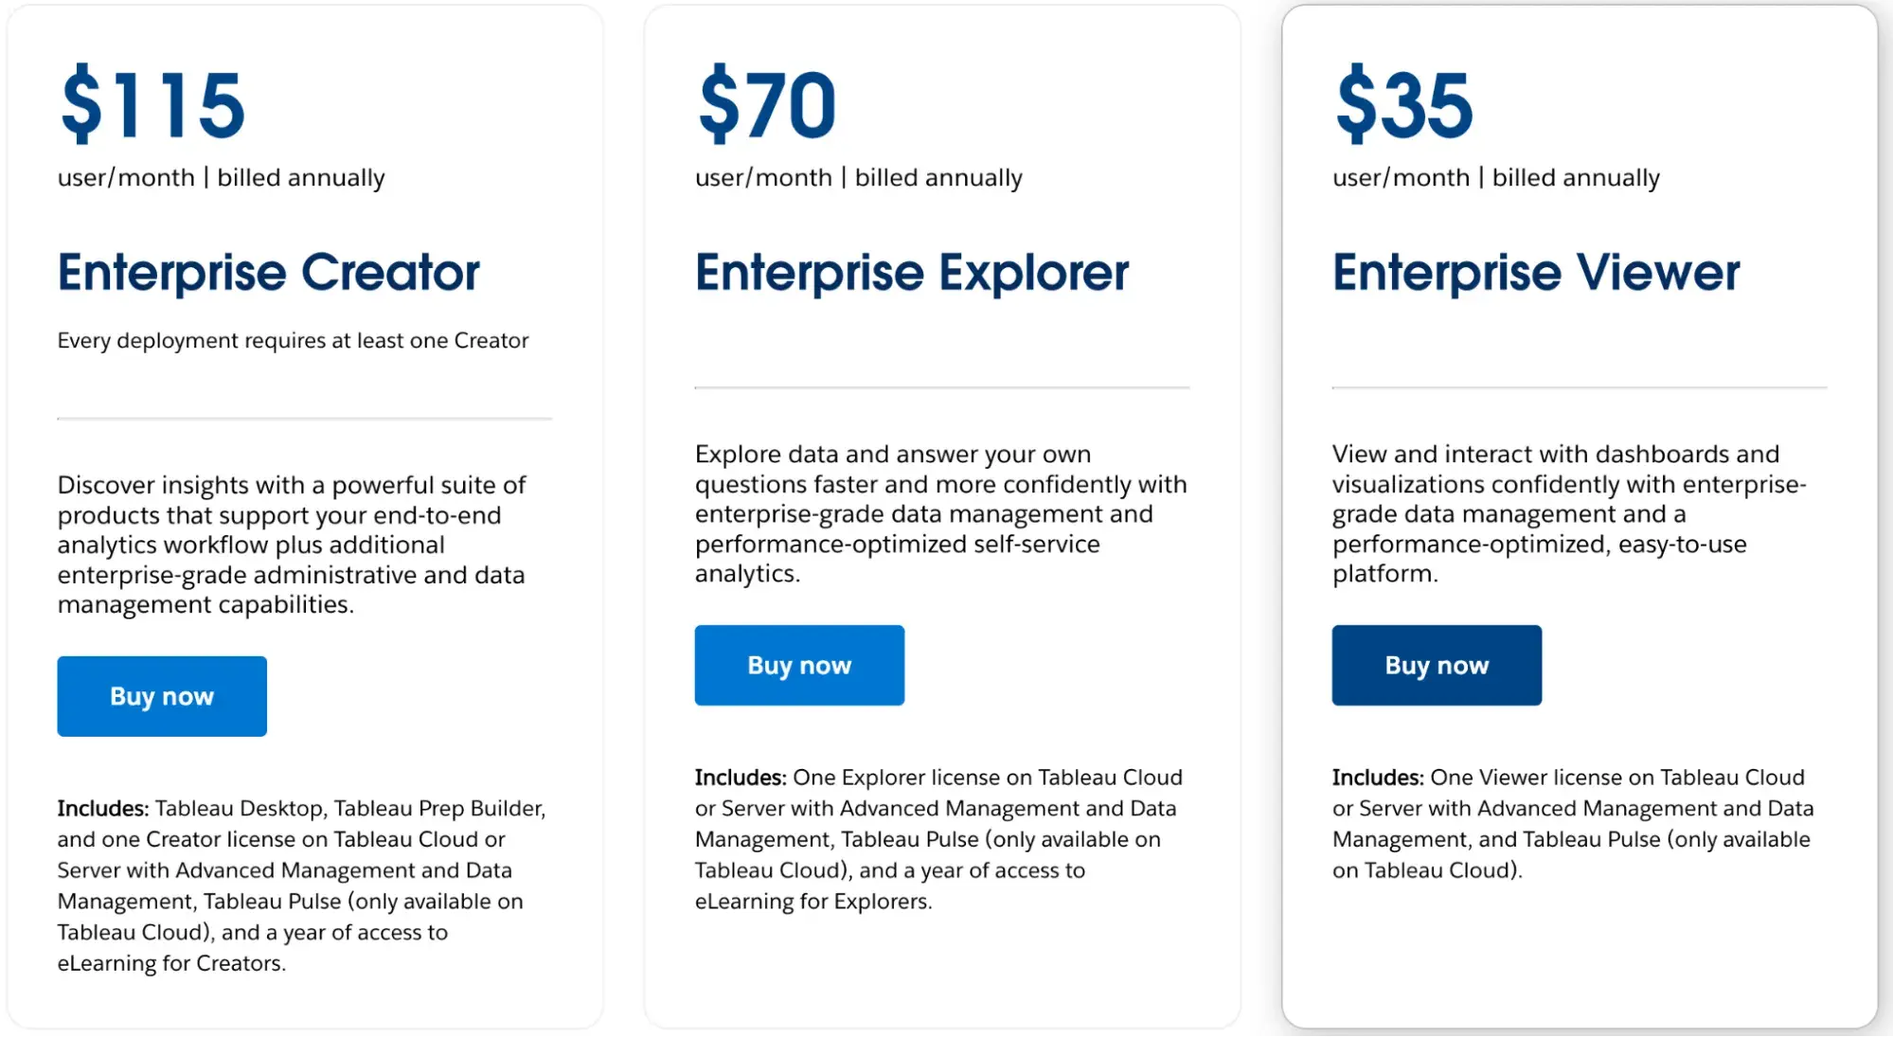This screenshot has width=1893, height=1037.
Task: Click the Enterprise Viewer plan heading
Action: [x=1536, y=273]
